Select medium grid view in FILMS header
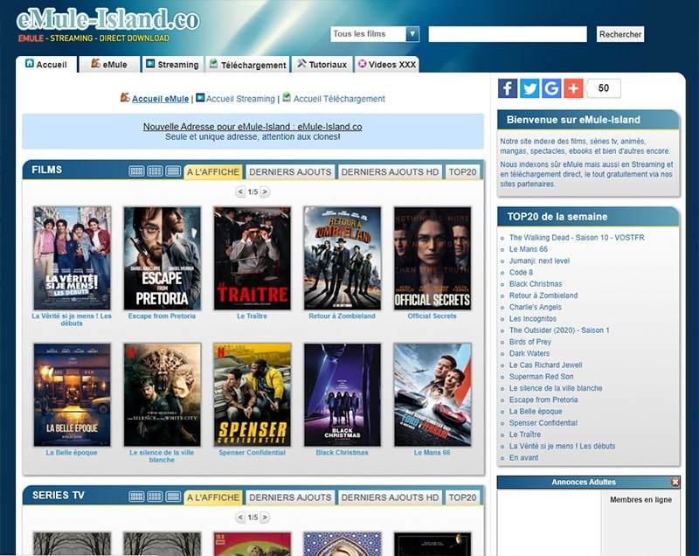This screenshot has height=556, width=699. tap(155, 171)
